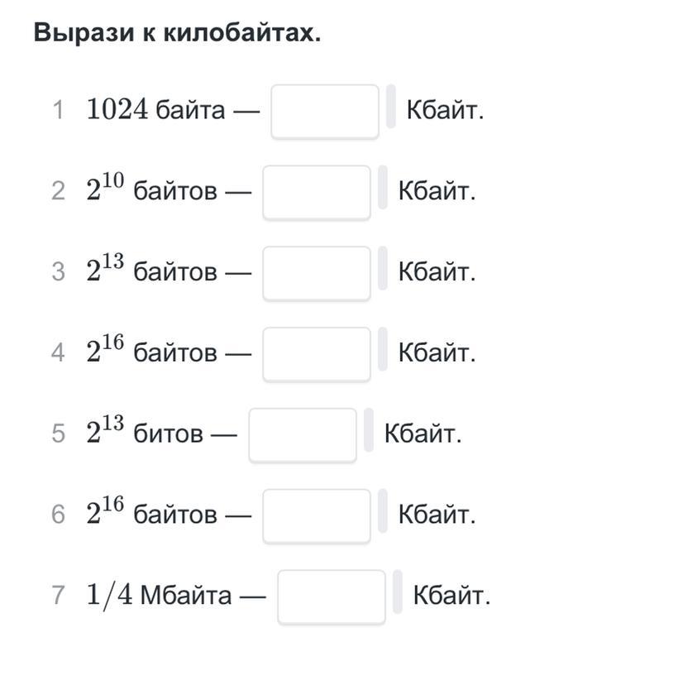Image resolution: width=683 pixels, height=685 pixels.
Task: Click the row number 7
Action: pos(58,596)
